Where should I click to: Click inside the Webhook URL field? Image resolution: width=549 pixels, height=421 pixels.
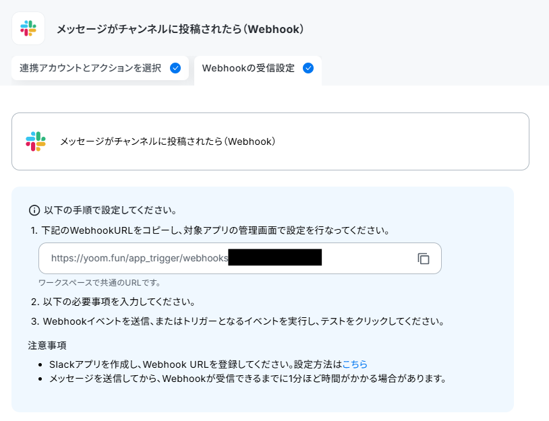click(x=240, y=259)
